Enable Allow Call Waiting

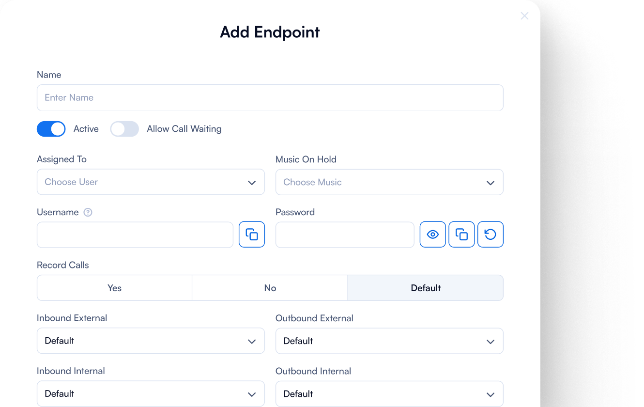click(124, 129)
